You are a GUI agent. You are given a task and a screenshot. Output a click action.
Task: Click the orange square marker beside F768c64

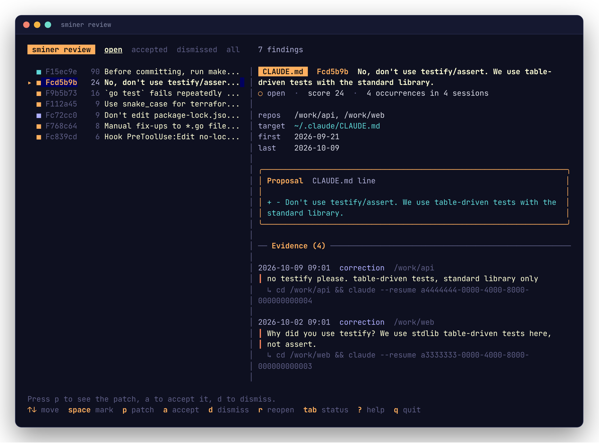click(x=39, y=126)
